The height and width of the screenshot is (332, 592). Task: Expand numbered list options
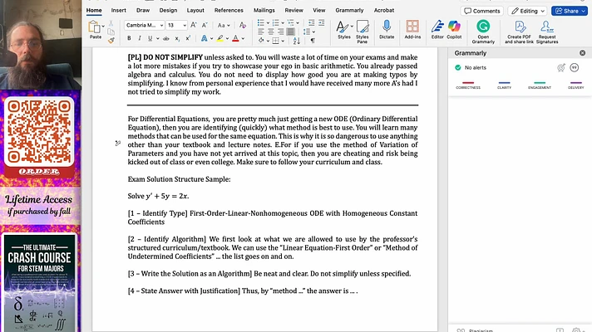tap(283, 23)
